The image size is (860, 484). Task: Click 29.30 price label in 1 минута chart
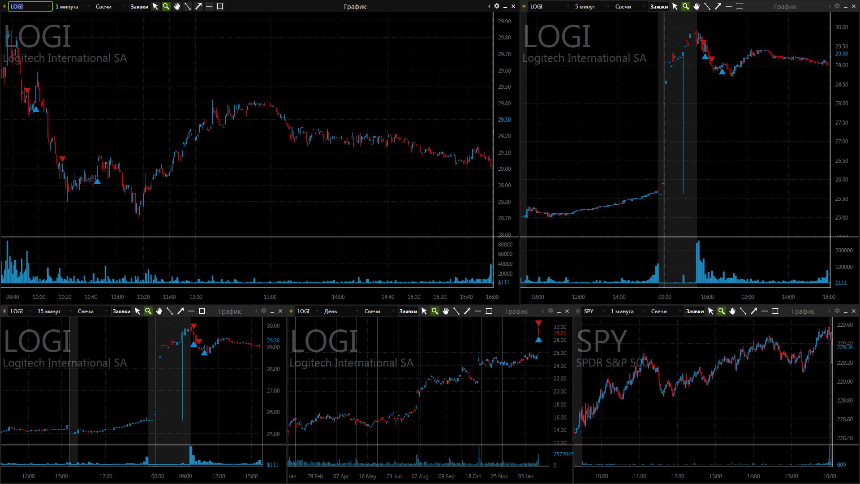coord(504,120)
